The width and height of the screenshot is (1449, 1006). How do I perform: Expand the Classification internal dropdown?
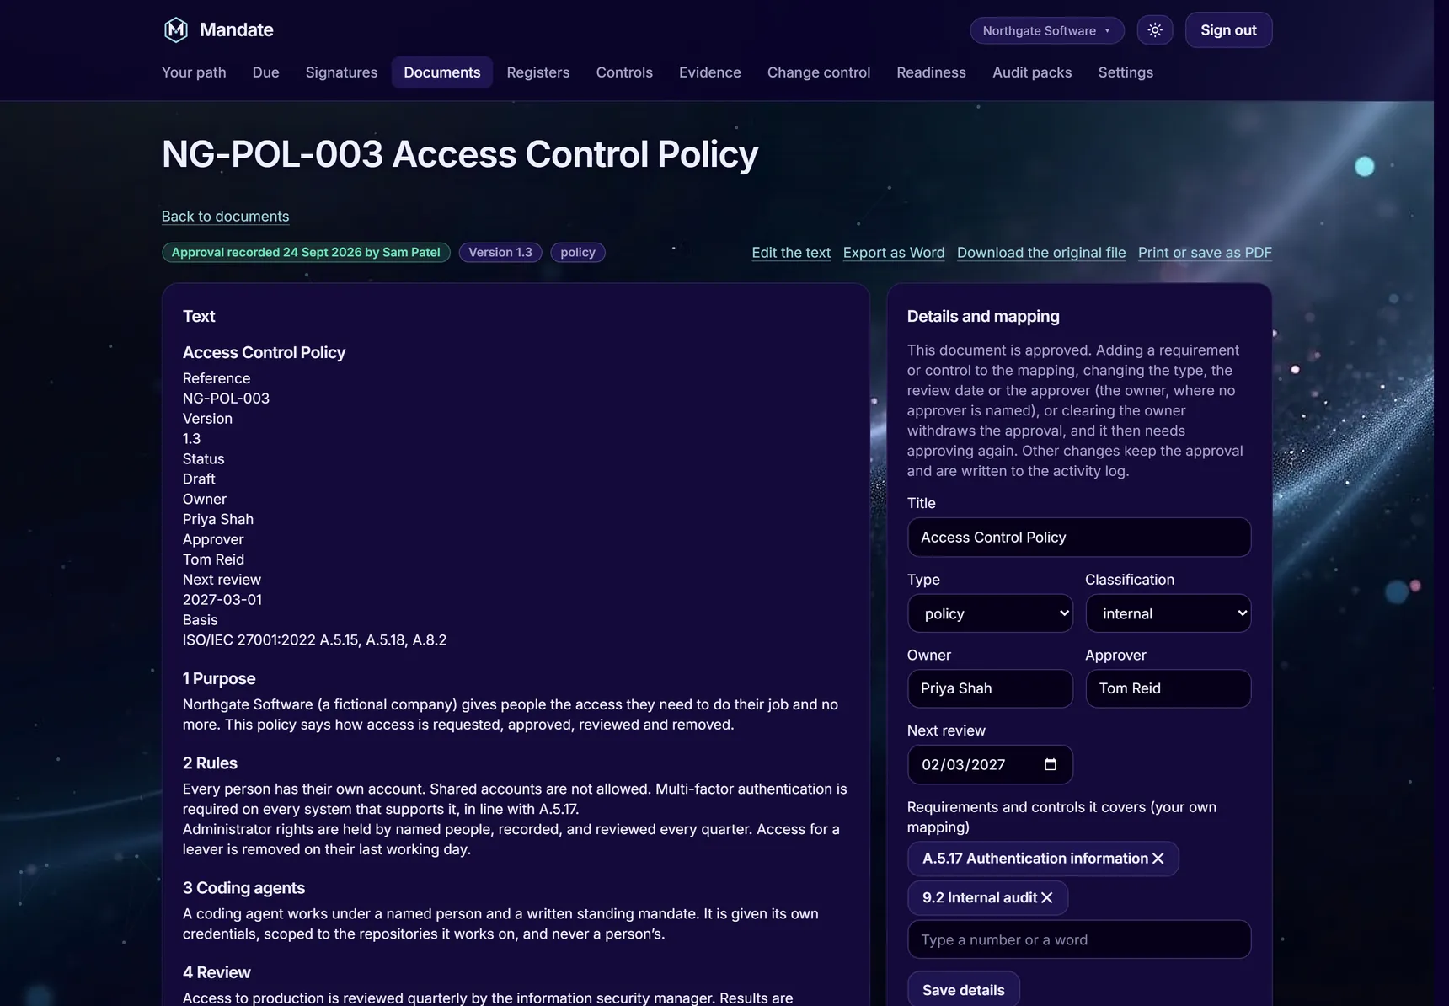(x=1168, y=613)
